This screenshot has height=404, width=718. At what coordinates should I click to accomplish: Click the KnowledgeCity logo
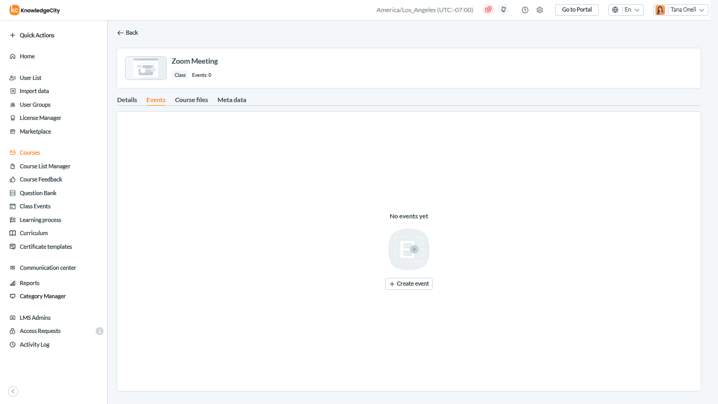coord(35,10)
